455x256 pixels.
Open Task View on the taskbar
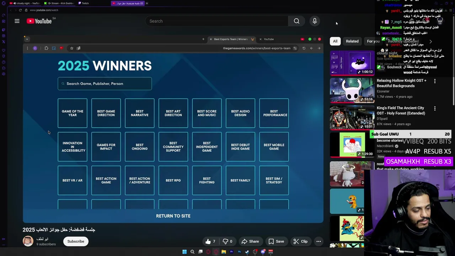click(x=200, y=252)
